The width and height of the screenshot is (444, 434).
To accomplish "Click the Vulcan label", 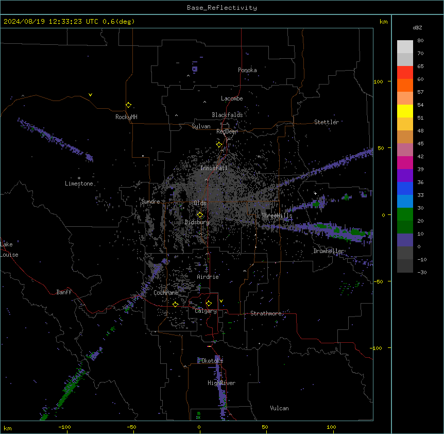I will 280,408.
